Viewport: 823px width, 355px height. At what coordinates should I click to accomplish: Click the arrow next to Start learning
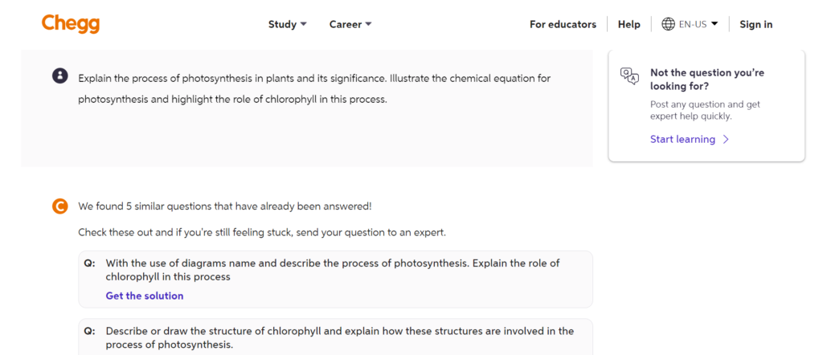point(726,140)
